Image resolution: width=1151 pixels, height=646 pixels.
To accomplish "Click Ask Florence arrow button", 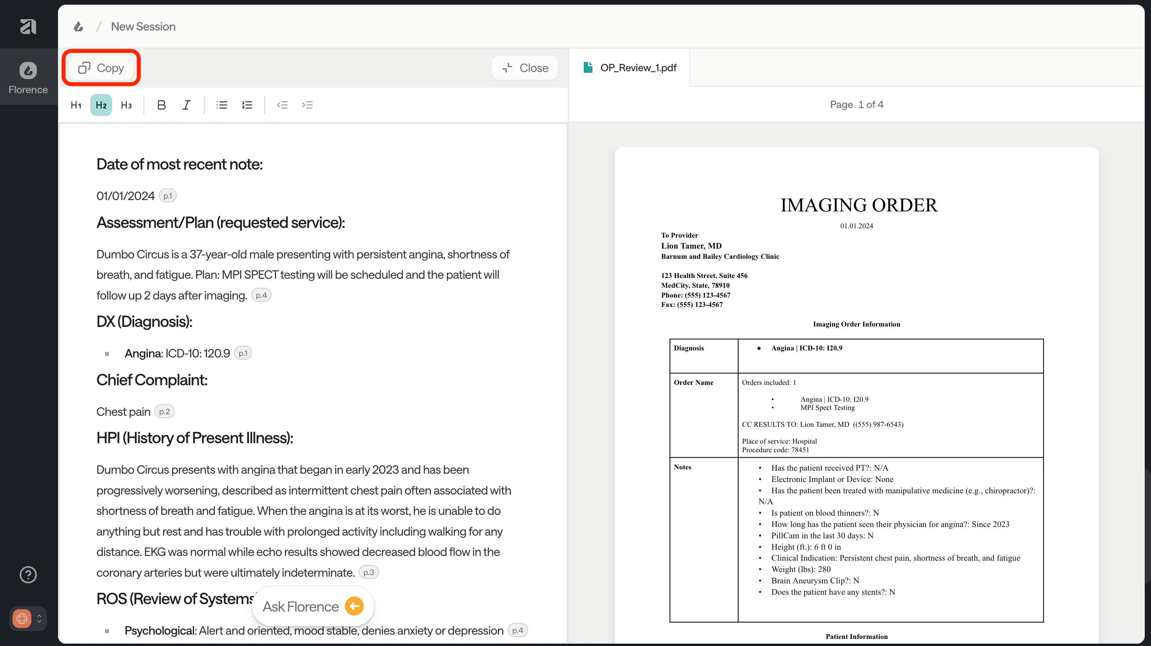I will (x=354, y=606).
